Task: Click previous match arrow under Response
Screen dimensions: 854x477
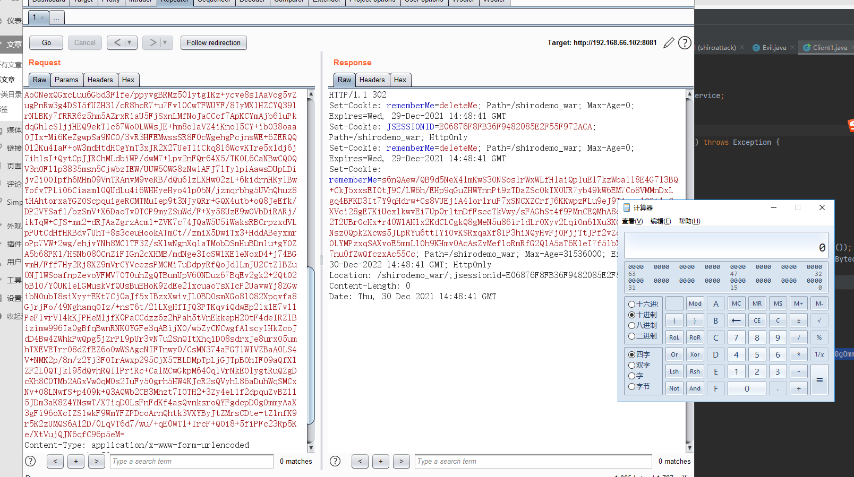Action: point(360,461)
